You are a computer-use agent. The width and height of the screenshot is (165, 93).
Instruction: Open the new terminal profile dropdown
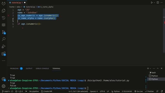[150, 68]
